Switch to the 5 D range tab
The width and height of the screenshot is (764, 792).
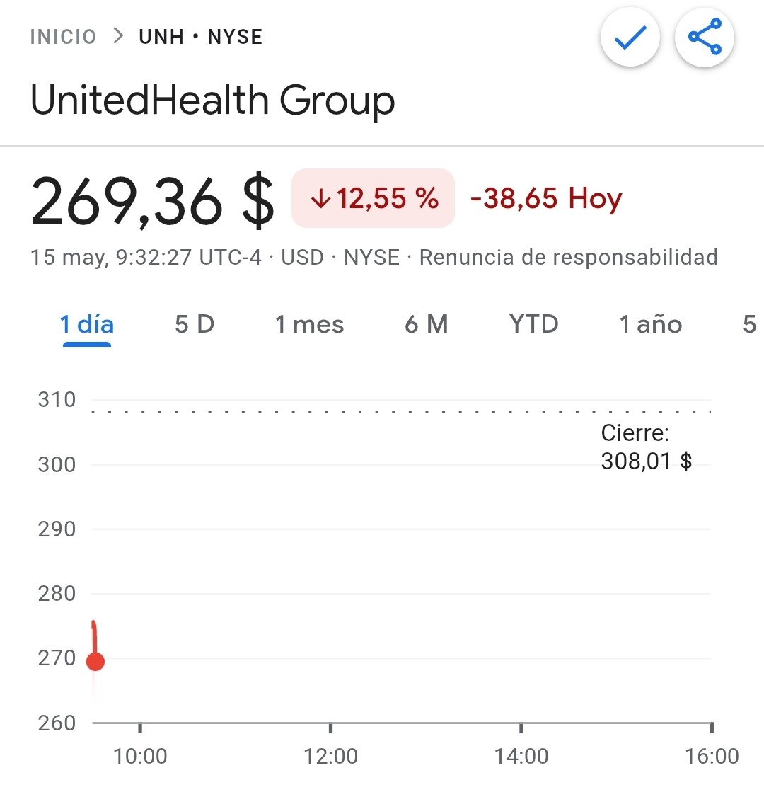[195, 324]
